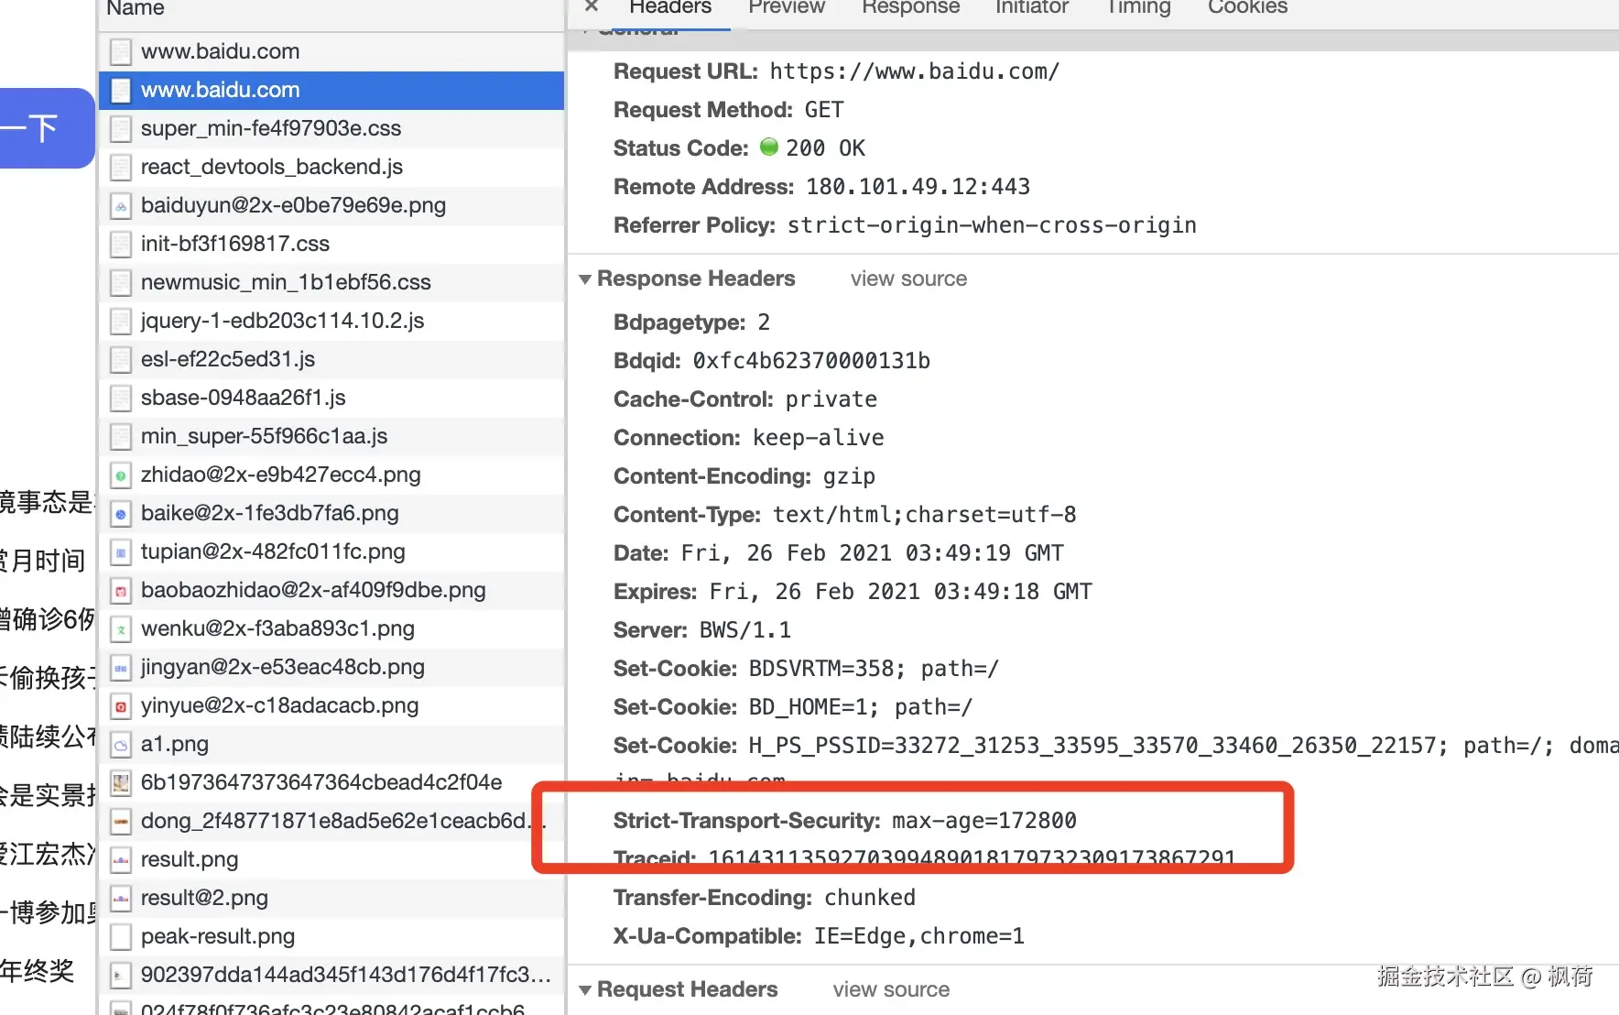Click the image icon for baike@2x-1fe3db7fa6.png
Image resolution: width=1619 pixels, height=1015 pixels.
click(120, 513)
